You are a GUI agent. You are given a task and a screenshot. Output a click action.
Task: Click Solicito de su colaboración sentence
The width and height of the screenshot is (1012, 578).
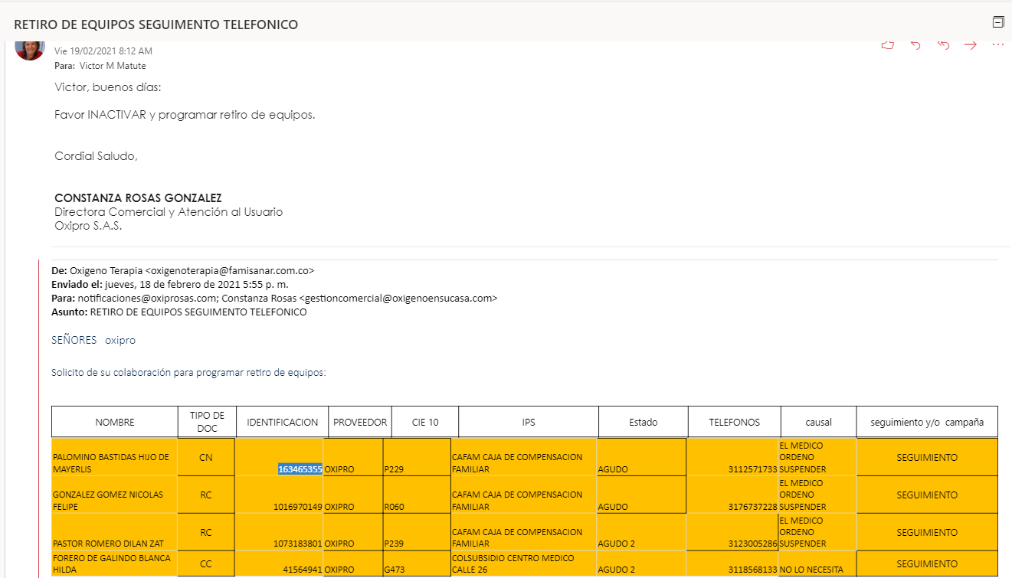(189, 373)
